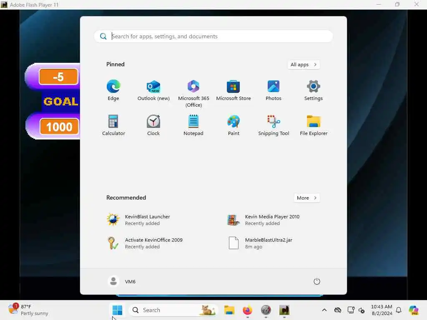This screenshot has width=427, height=320.
Task: Expand the All apps list
Action: [x=304, y=65]
